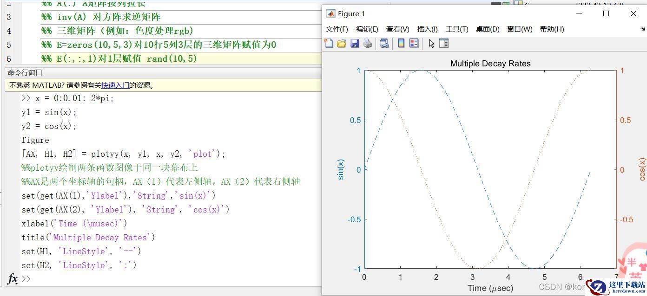Image resolution: width=647 pixels, height=296 pixels.
Task: Click the New Figure toolbar icon
Action: (x=329, y=44)
